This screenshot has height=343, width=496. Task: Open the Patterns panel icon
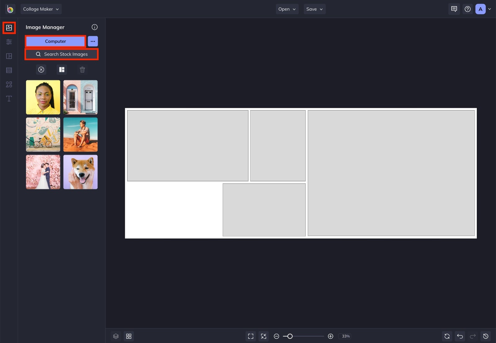point(9,70)
